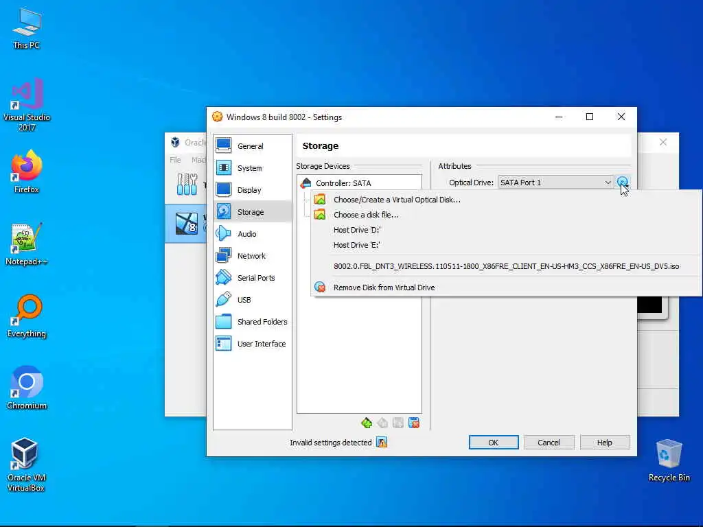This screenshot has height=527, width=703.
Task: Open Visual Studio 2017 desktop shortcut
Action: point(27,104)
